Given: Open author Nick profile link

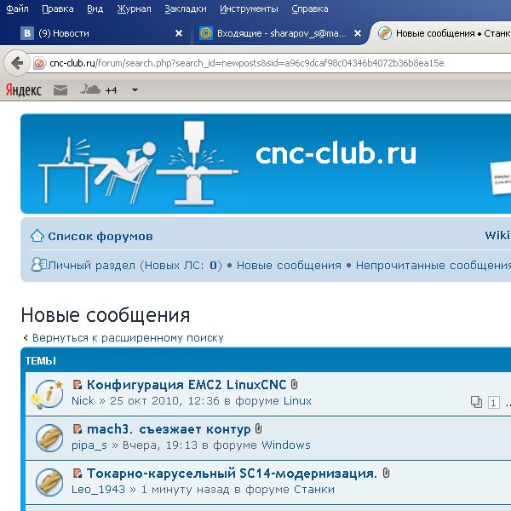Looking at the screenshot, I should [83, 400].
